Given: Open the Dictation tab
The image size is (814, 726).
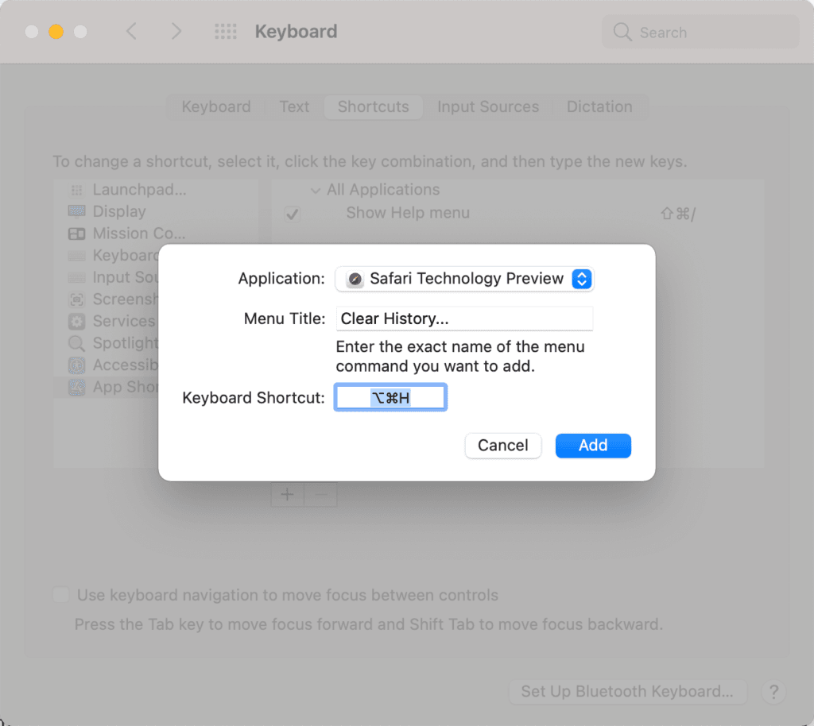Looking at the screenshot, I should coord(599,106).
